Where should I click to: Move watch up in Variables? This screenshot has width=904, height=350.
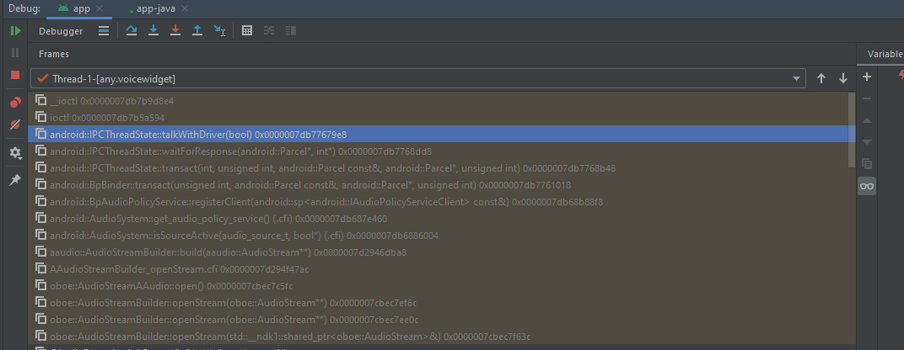867,120
